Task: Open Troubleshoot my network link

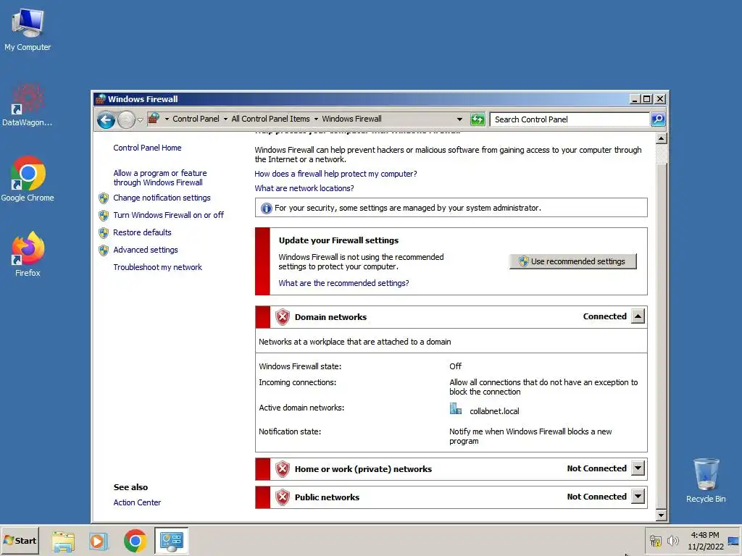Action: point(157,267)
